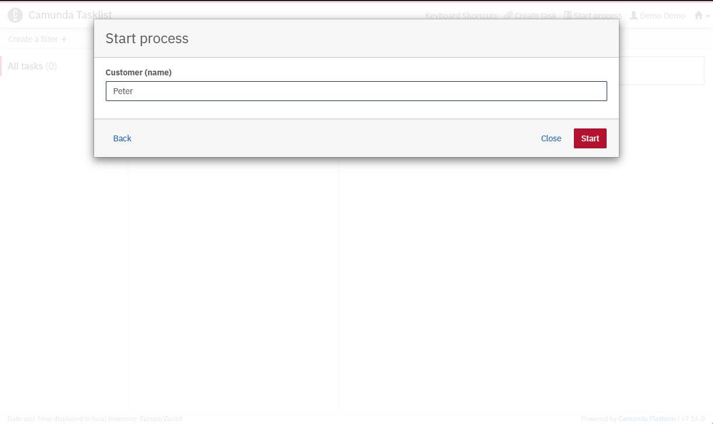Click Create task in header
The width and height of the screenshot is (713, 424).
[x=531, y=16]
